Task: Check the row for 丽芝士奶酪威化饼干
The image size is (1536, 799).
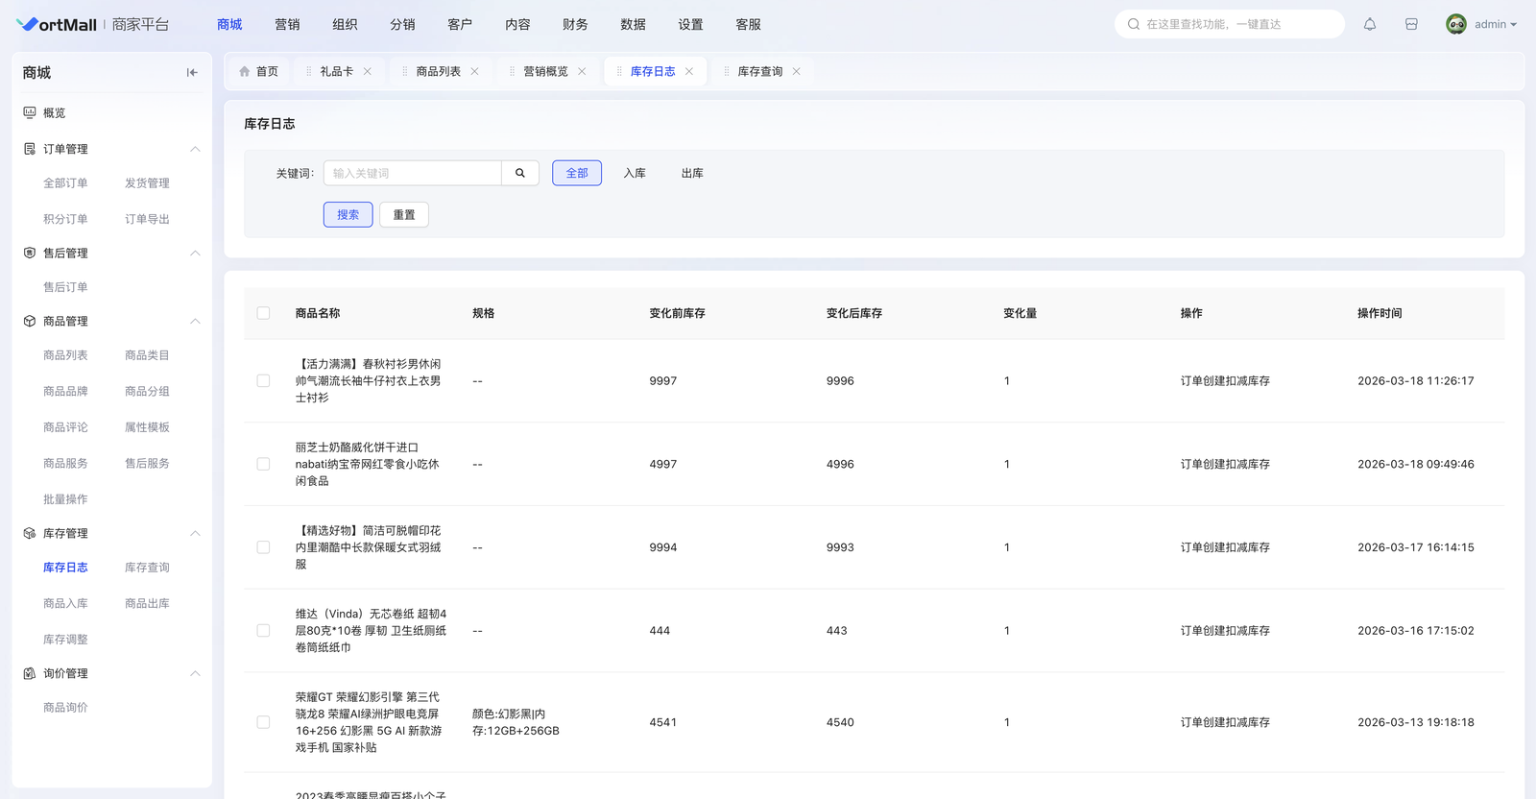Action: click(x=263, y=464)
